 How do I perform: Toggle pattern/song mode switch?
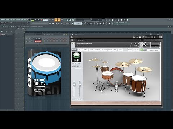32,20
